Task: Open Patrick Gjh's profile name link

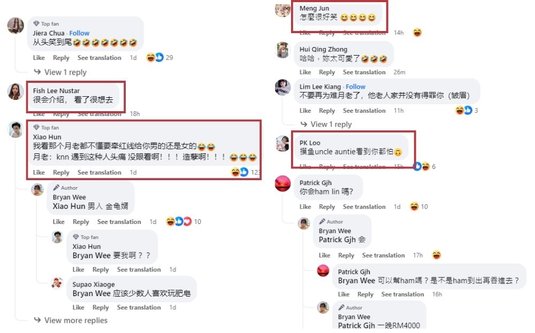Action: pyautogui.click(x=316, y=183)
